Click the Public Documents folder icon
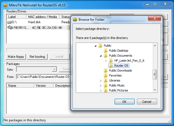The width and height of the screenshot is (174, 126). click(105, 56)
